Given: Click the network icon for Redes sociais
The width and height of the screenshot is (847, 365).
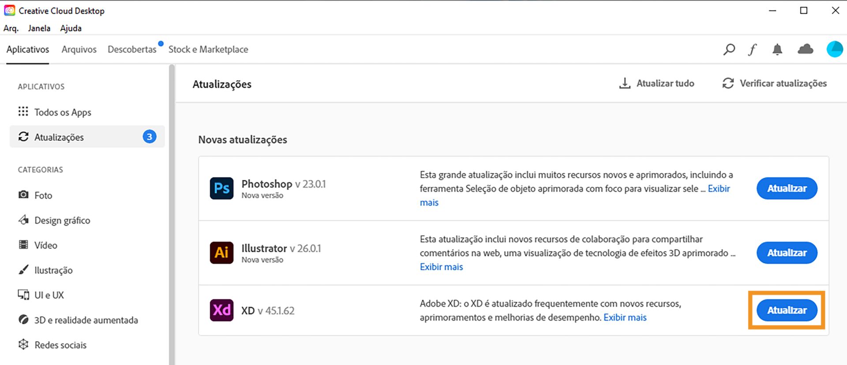Looking at the screenshot, I should click(x=23, y=344).
